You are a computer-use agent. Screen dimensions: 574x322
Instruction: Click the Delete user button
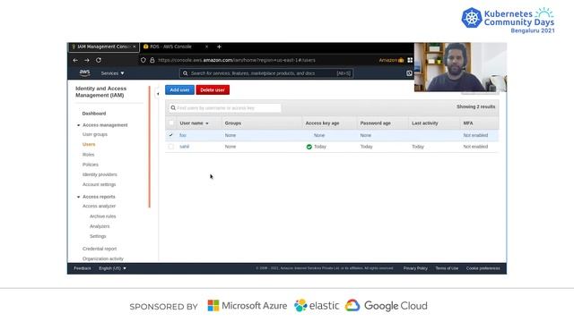click(213, 89)
